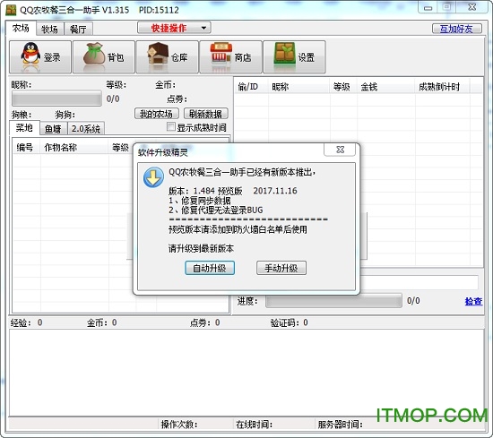493x438 pixels.
Task: Open the 商店 shop button
Action: (230, 56)
